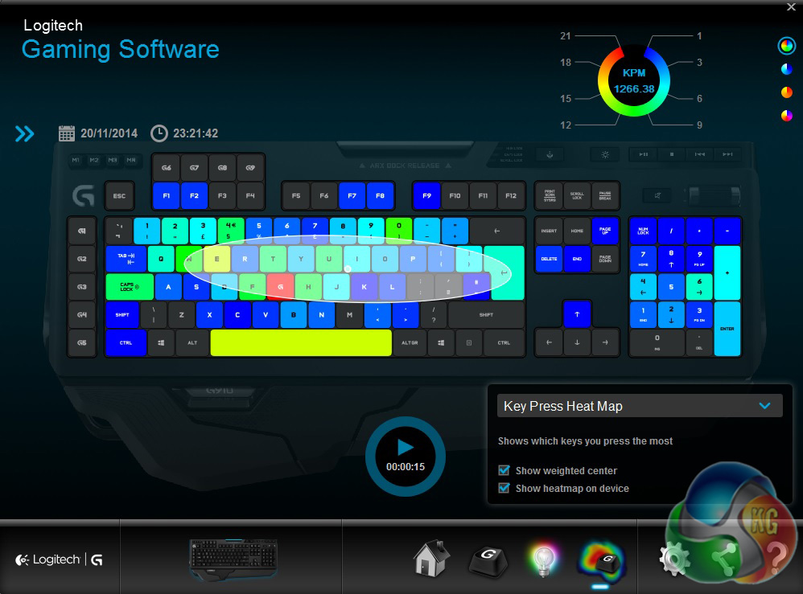Screen dimensions: 803x594
Task: Click the M1 mode key
Action: coord(76,160)
